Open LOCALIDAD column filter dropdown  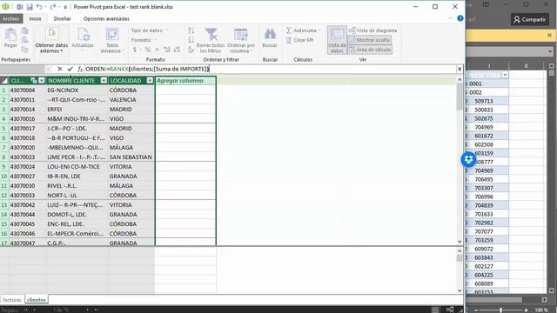point(150,81)
